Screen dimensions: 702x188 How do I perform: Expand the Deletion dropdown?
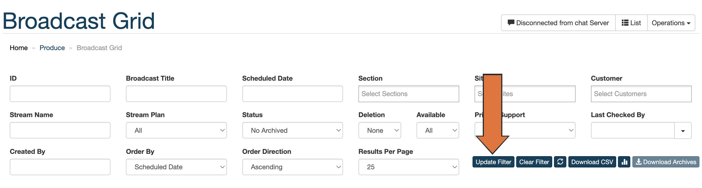click(380, 130)
